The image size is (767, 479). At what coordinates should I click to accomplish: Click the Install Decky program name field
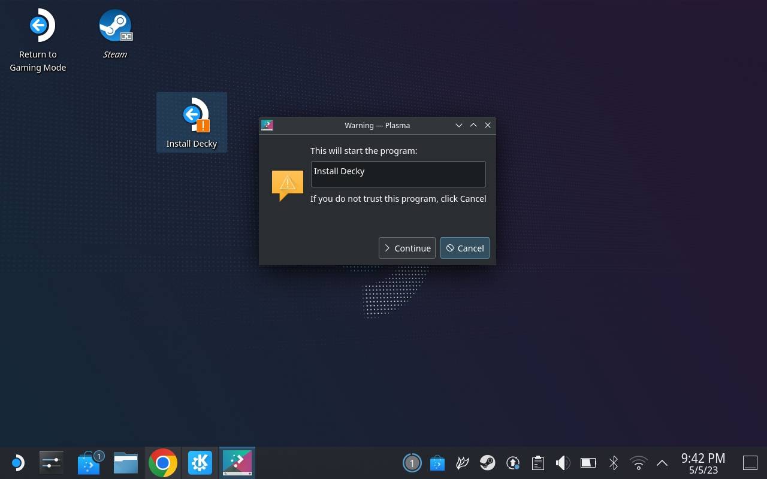click(x=398, y=174)
